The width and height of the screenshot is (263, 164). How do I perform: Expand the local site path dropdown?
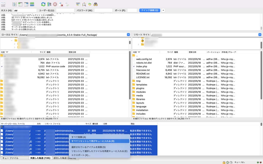point(128,35)
